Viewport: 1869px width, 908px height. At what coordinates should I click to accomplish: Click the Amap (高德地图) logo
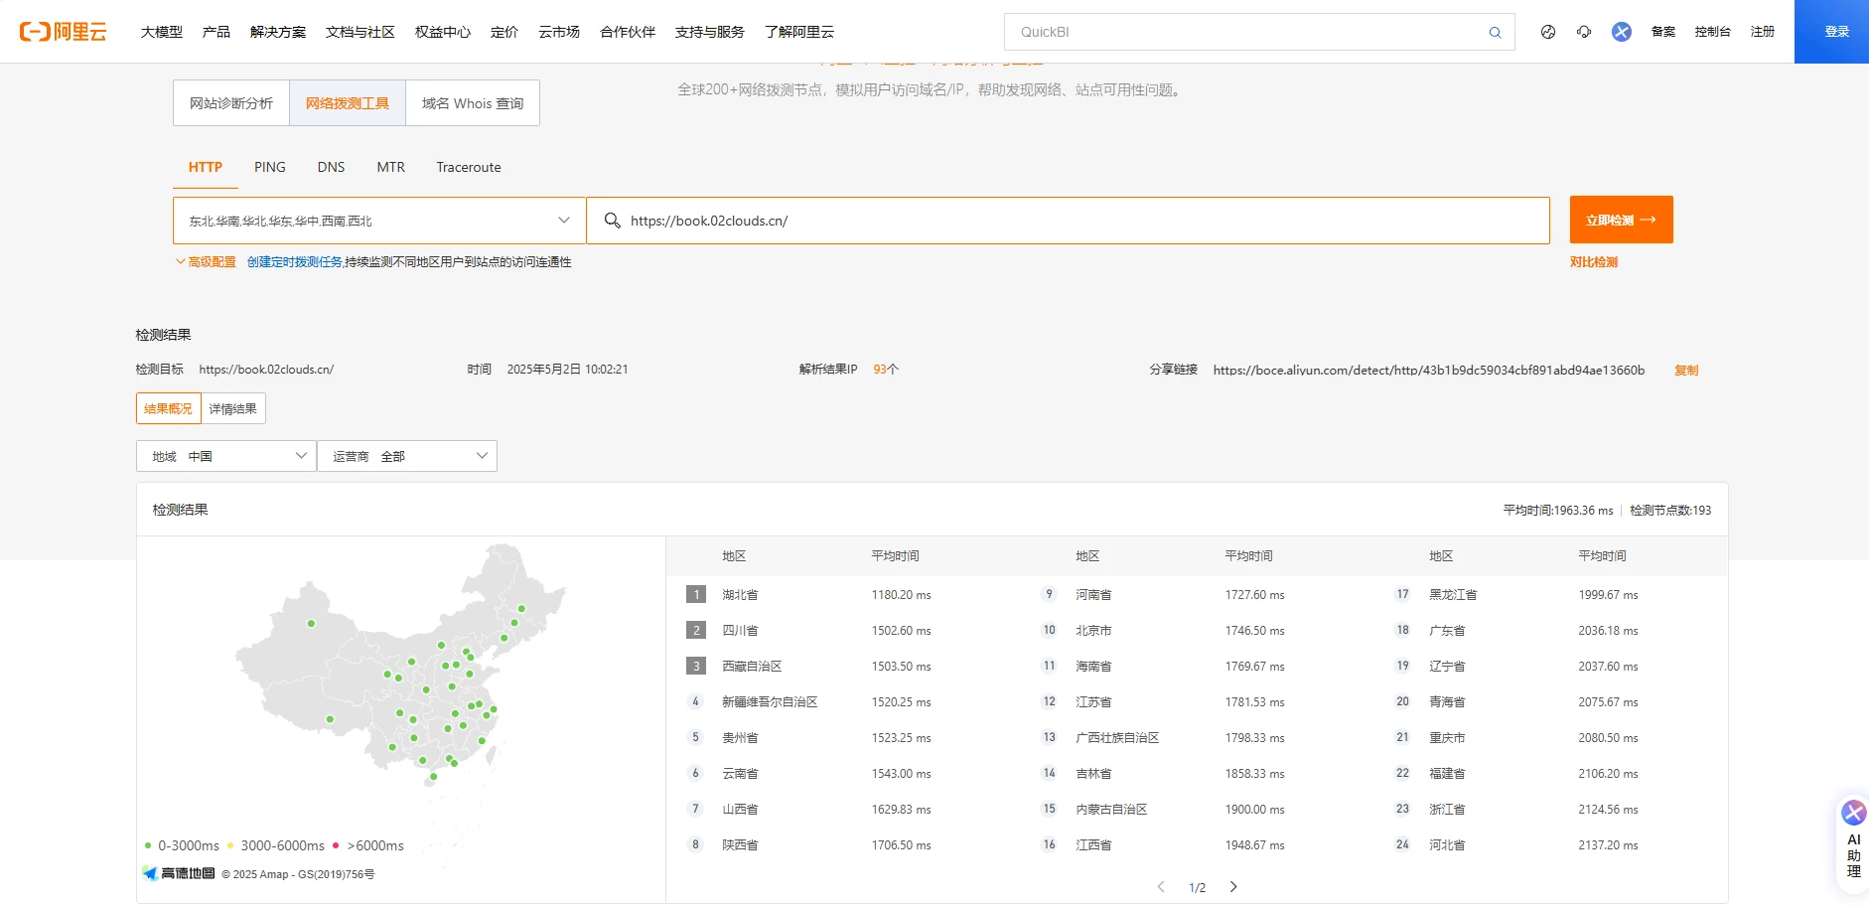(179, 873)
